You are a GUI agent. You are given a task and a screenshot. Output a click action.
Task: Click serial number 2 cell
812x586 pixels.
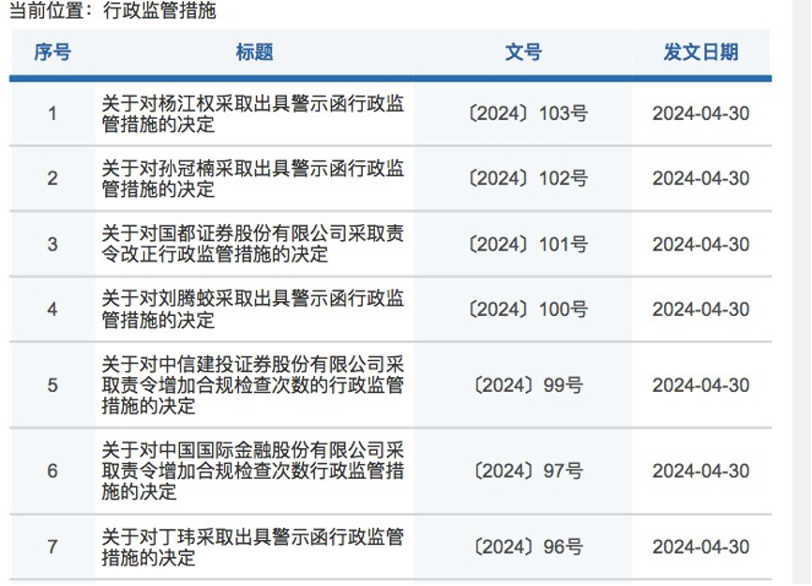[x=53, y=178]
